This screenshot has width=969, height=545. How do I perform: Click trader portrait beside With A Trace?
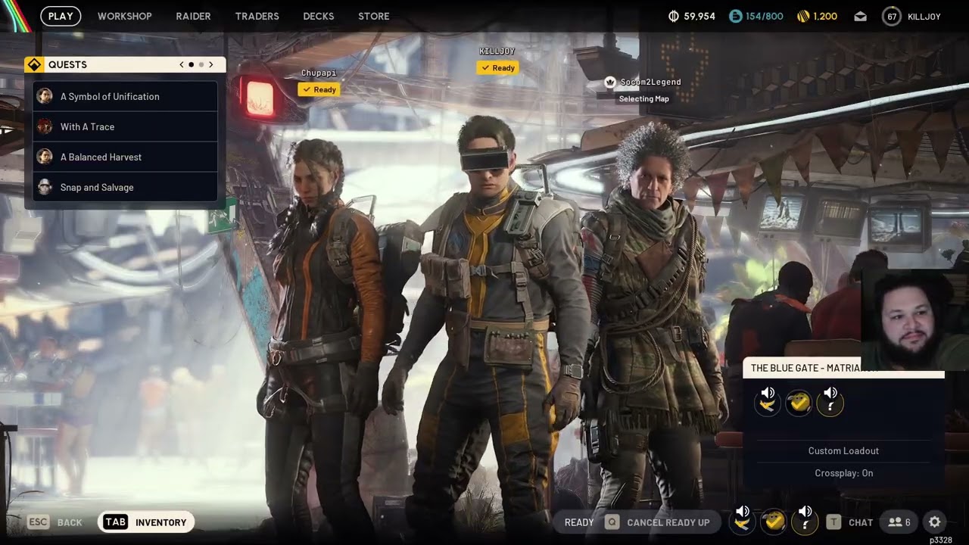pos(45,126)
